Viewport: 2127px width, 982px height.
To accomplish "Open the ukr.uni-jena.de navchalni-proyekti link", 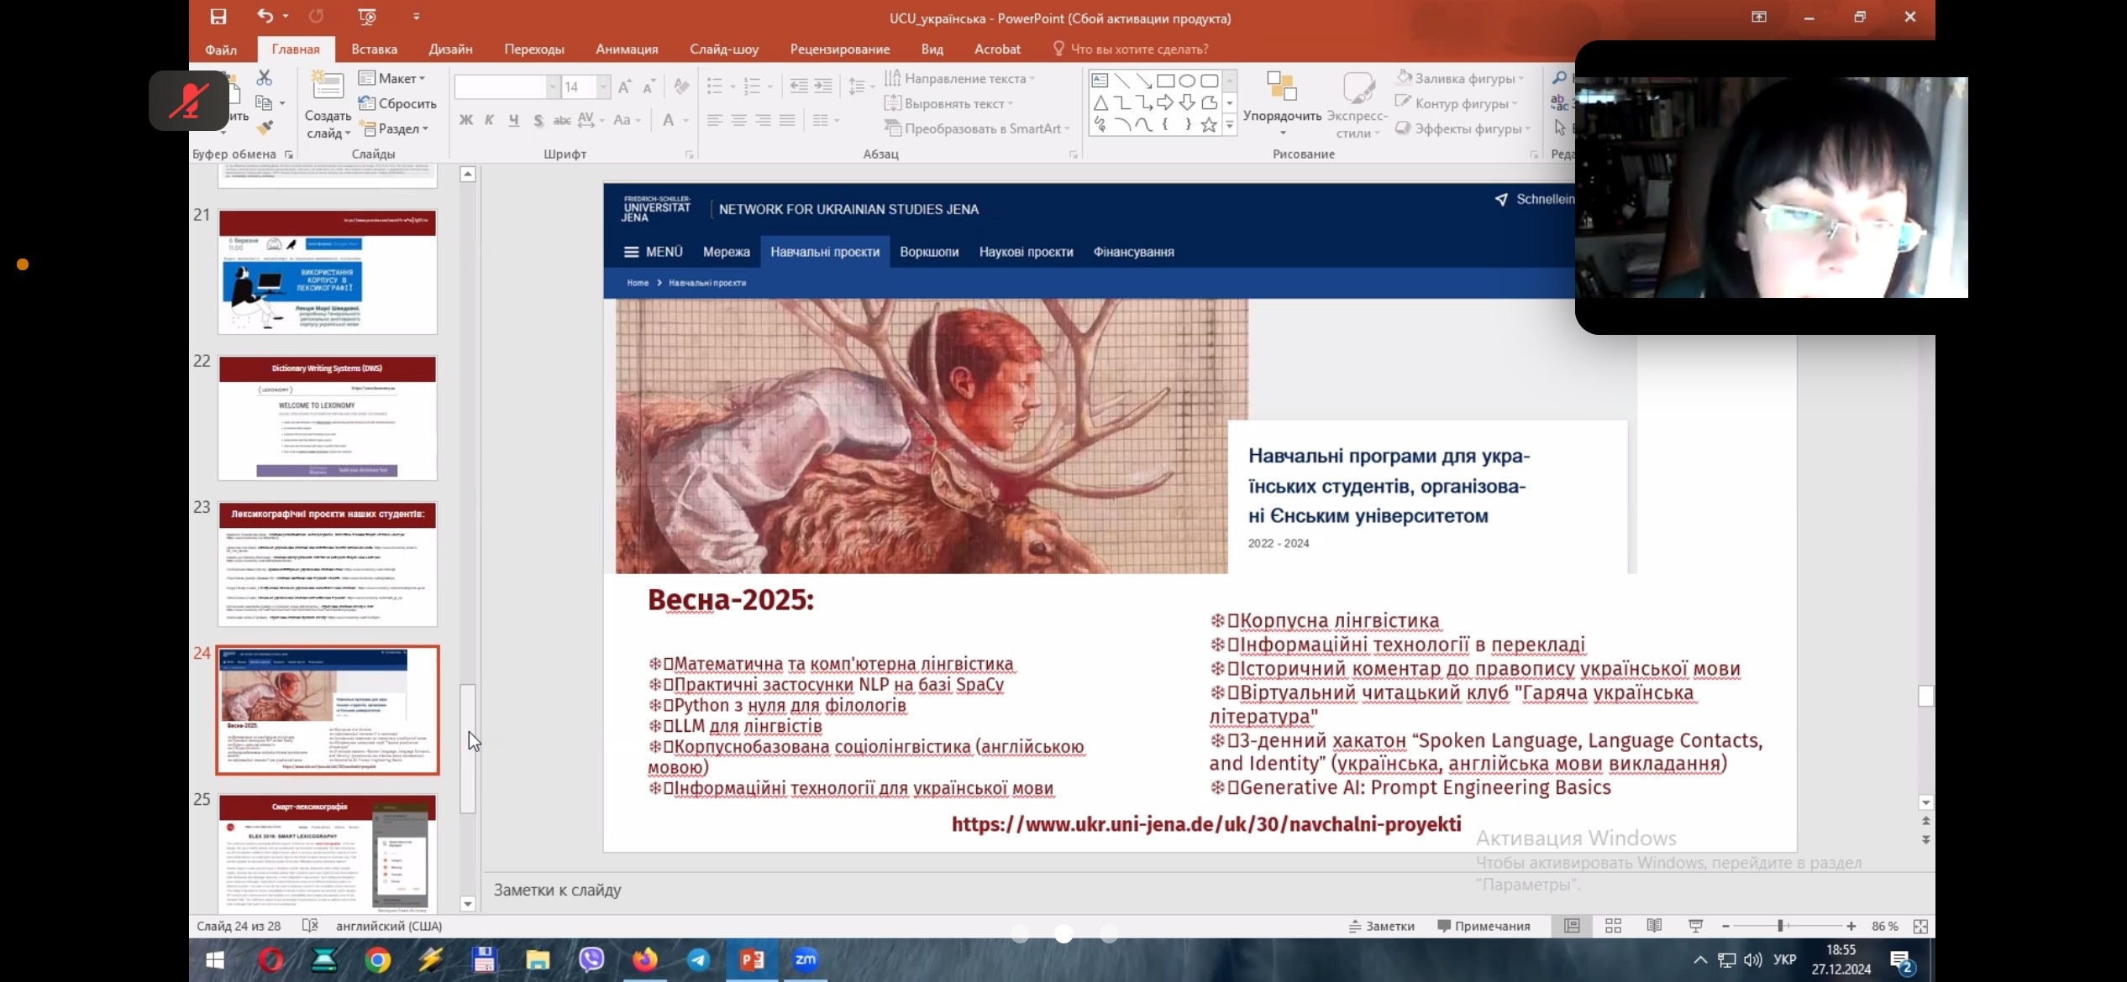I will pos(1205,824).
